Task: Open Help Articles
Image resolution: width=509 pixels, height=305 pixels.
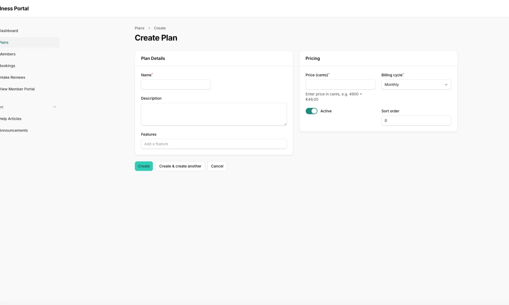Action: point(10,119)
